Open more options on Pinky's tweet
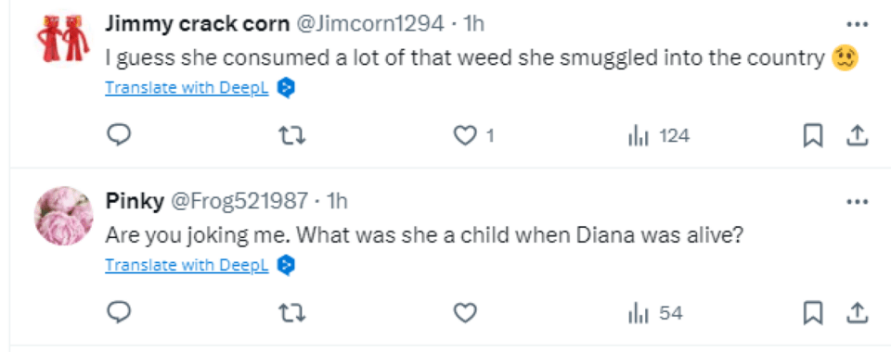This screenshot has width=891, height=352. pyautogui.click(x=857, y=201)
